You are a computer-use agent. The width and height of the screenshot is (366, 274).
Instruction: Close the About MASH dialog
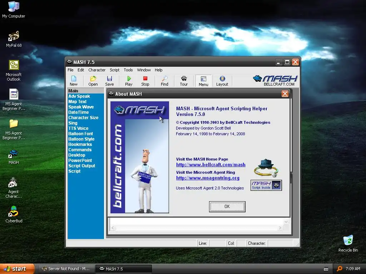[285, 94]
